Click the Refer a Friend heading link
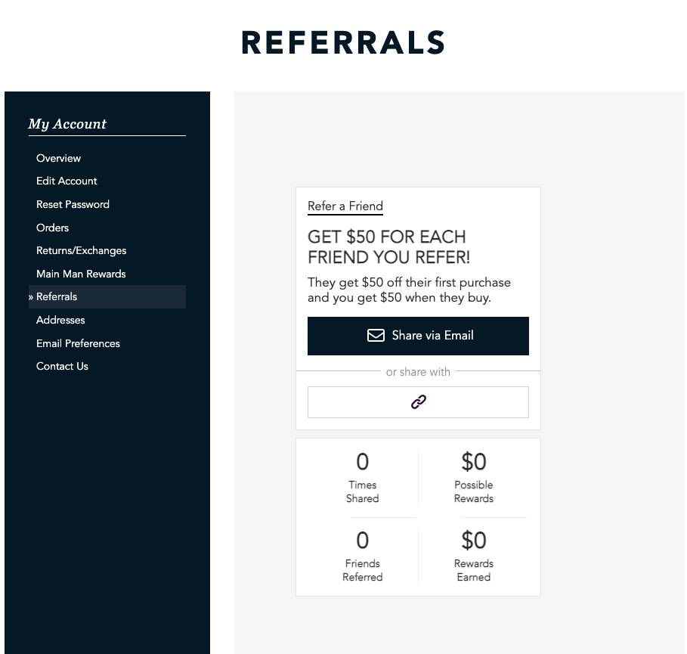687x654 pixels. coord(345,206)
